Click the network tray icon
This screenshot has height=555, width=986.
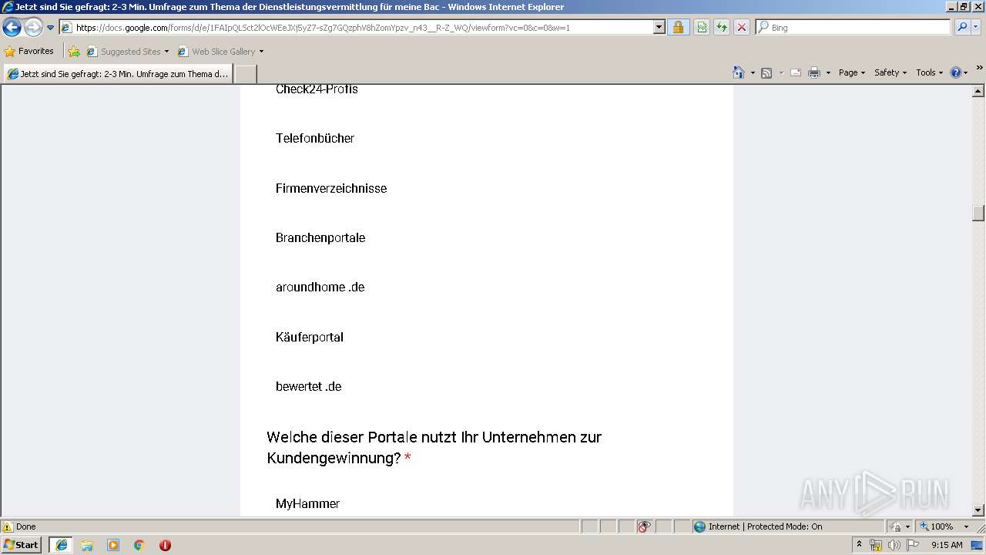pyautogui.click(x=876, y=545)
